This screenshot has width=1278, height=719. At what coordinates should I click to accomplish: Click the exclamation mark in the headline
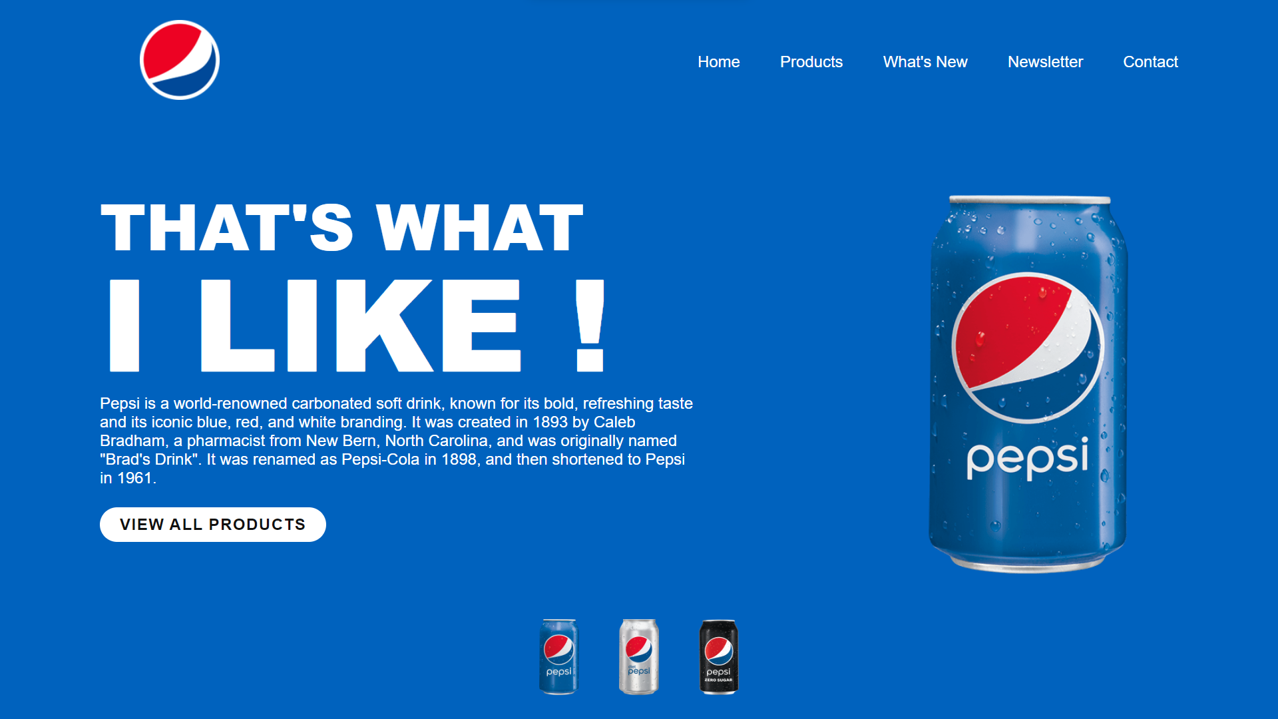(x=590, y=325)
